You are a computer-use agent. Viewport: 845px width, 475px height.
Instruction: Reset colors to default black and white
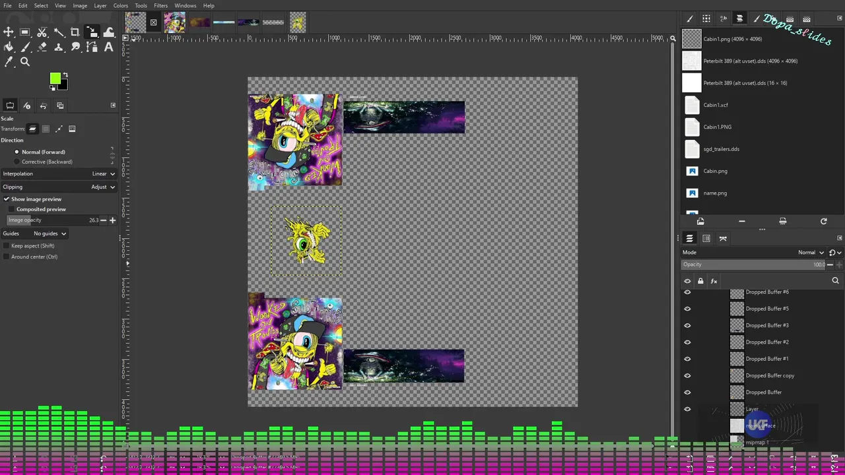[53, 87]
